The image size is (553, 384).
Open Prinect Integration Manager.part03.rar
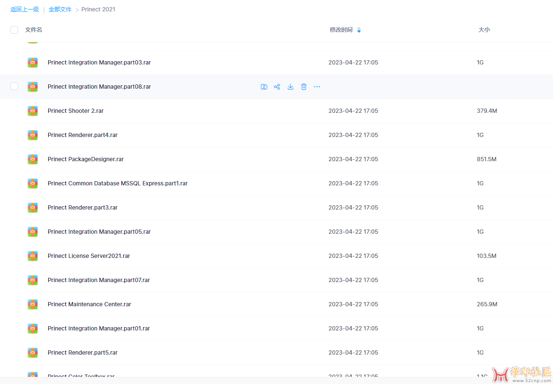tap(99, 63)
